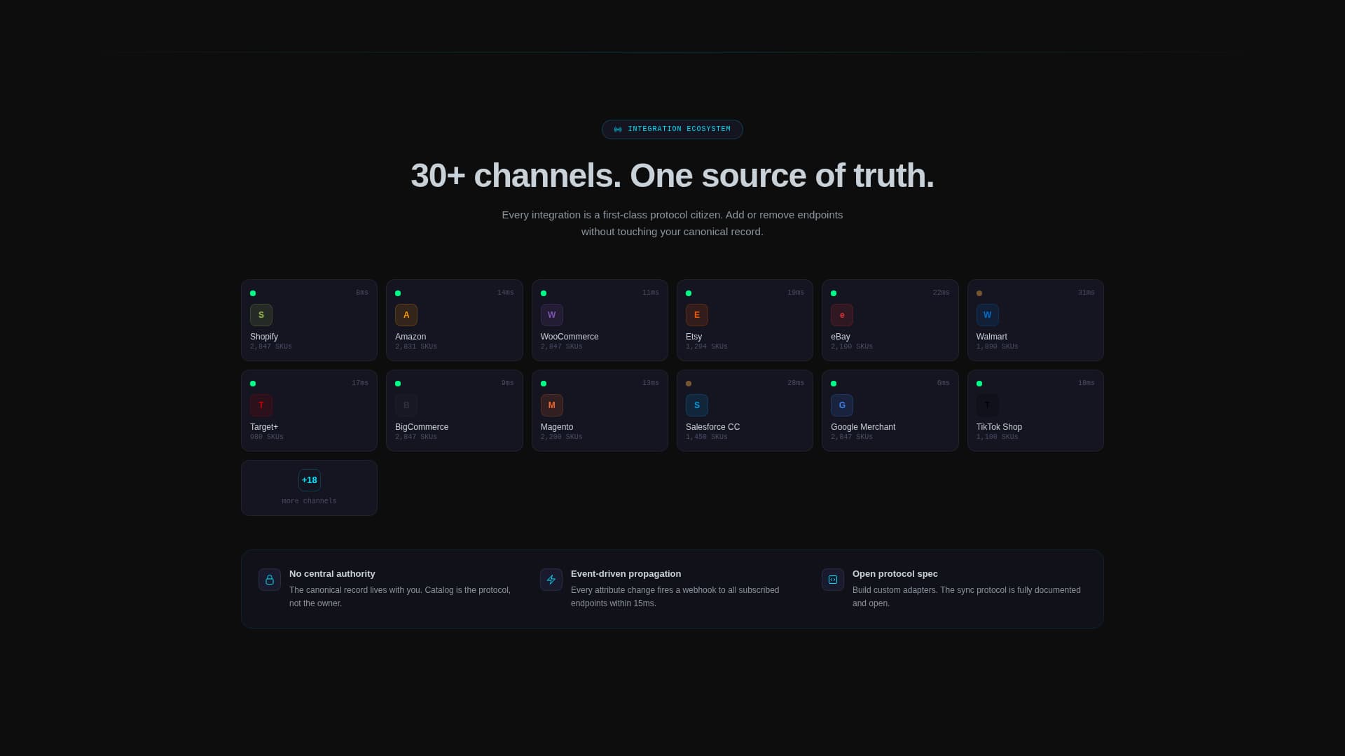The image size is (1345, 756).
Task: Click the green status dot on Magento card
Action: point(544,384)
